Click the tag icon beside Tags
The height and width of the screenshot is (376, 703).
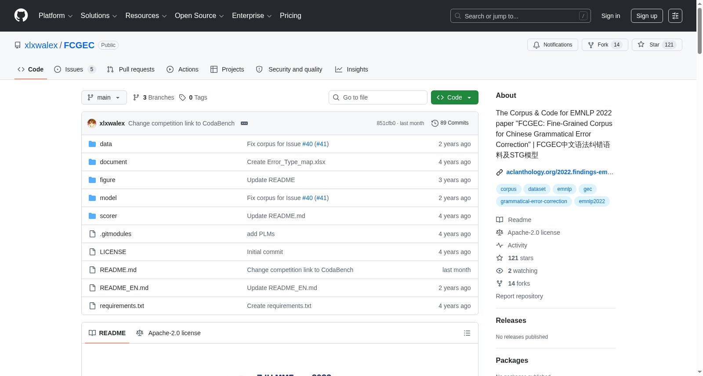coord(182,97)
